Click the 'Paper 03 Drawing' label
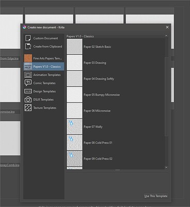The image size is (190, 207). coord(95,63)
